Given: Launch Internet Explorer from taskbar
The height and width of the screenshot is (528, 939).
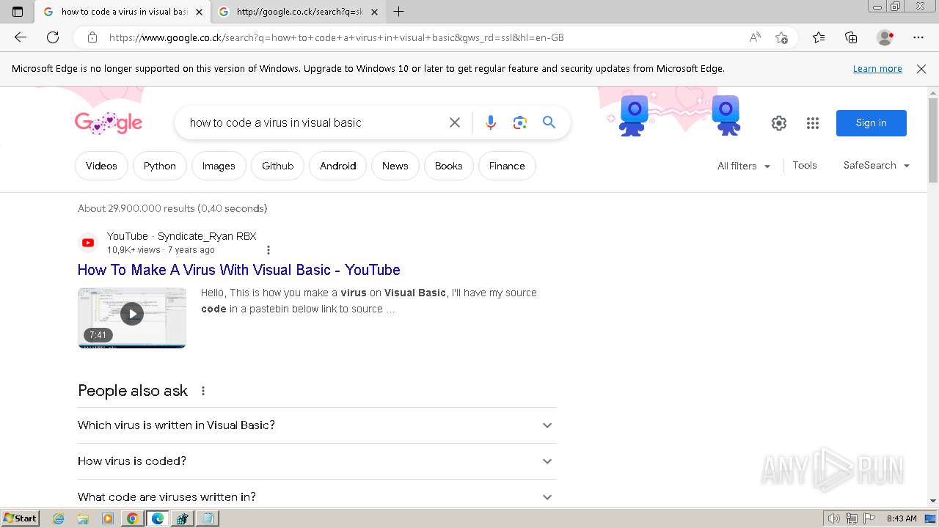Looking at the screenshot, I should coord(59,518).
